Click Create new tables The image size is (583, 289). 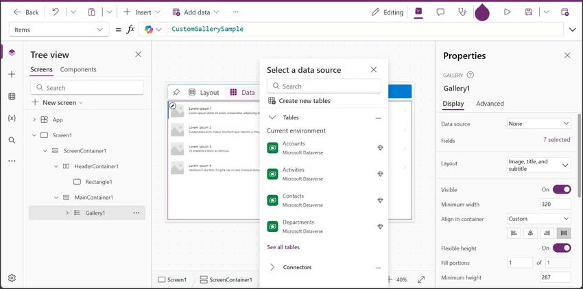(299, 101)
